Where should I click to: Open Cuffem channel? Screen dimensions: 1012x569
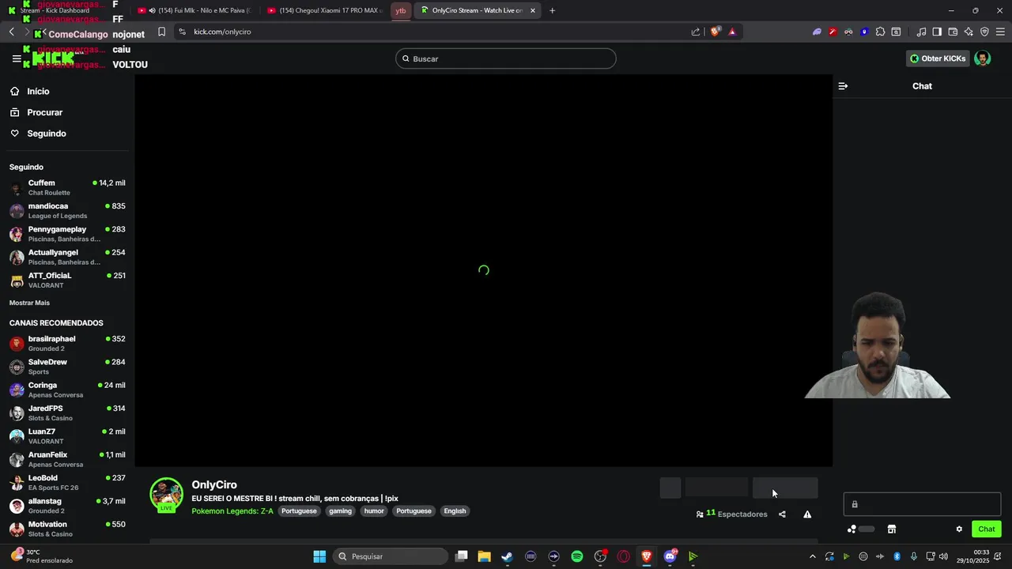(66, 187)
